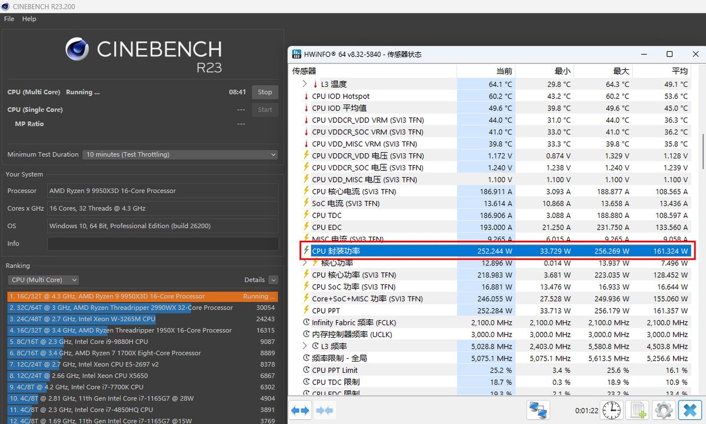Click the remote monitoring icon in HWiNFO toolbar

coord(538,410)
